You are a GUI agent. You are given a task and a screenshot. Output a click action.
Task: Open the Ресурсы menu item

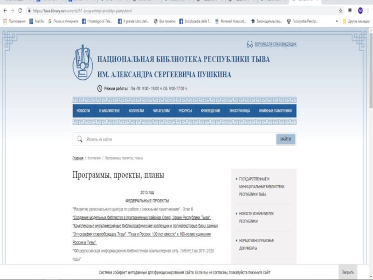[x=185, y=111]
